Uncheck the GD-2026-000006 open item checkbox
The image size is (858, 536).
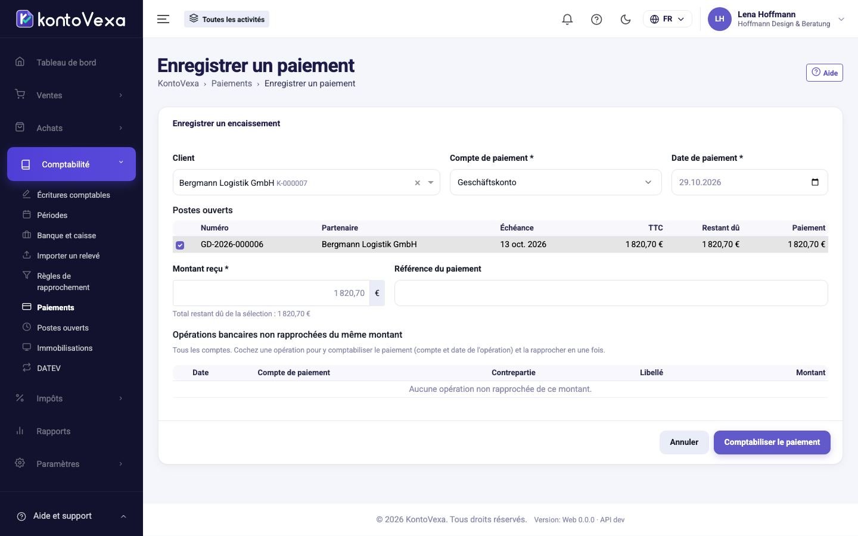pos(180,245)
